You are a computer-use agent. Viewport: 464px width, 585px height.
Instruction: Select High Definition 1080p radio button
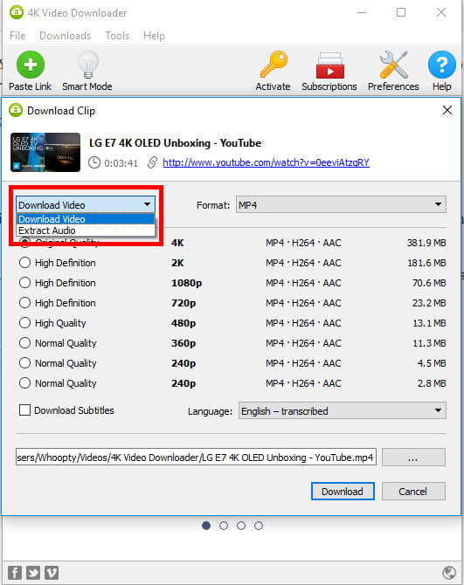point(24,282)
